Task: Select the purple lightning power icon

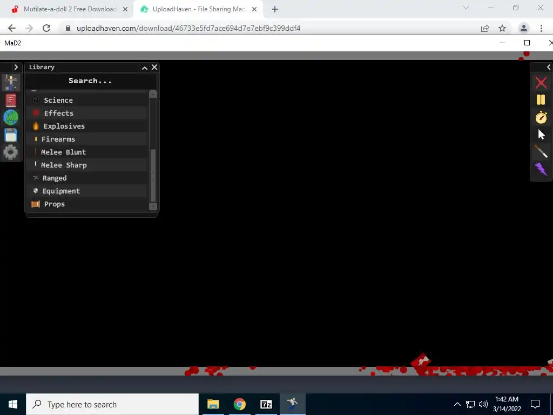Action: [541, 169]
